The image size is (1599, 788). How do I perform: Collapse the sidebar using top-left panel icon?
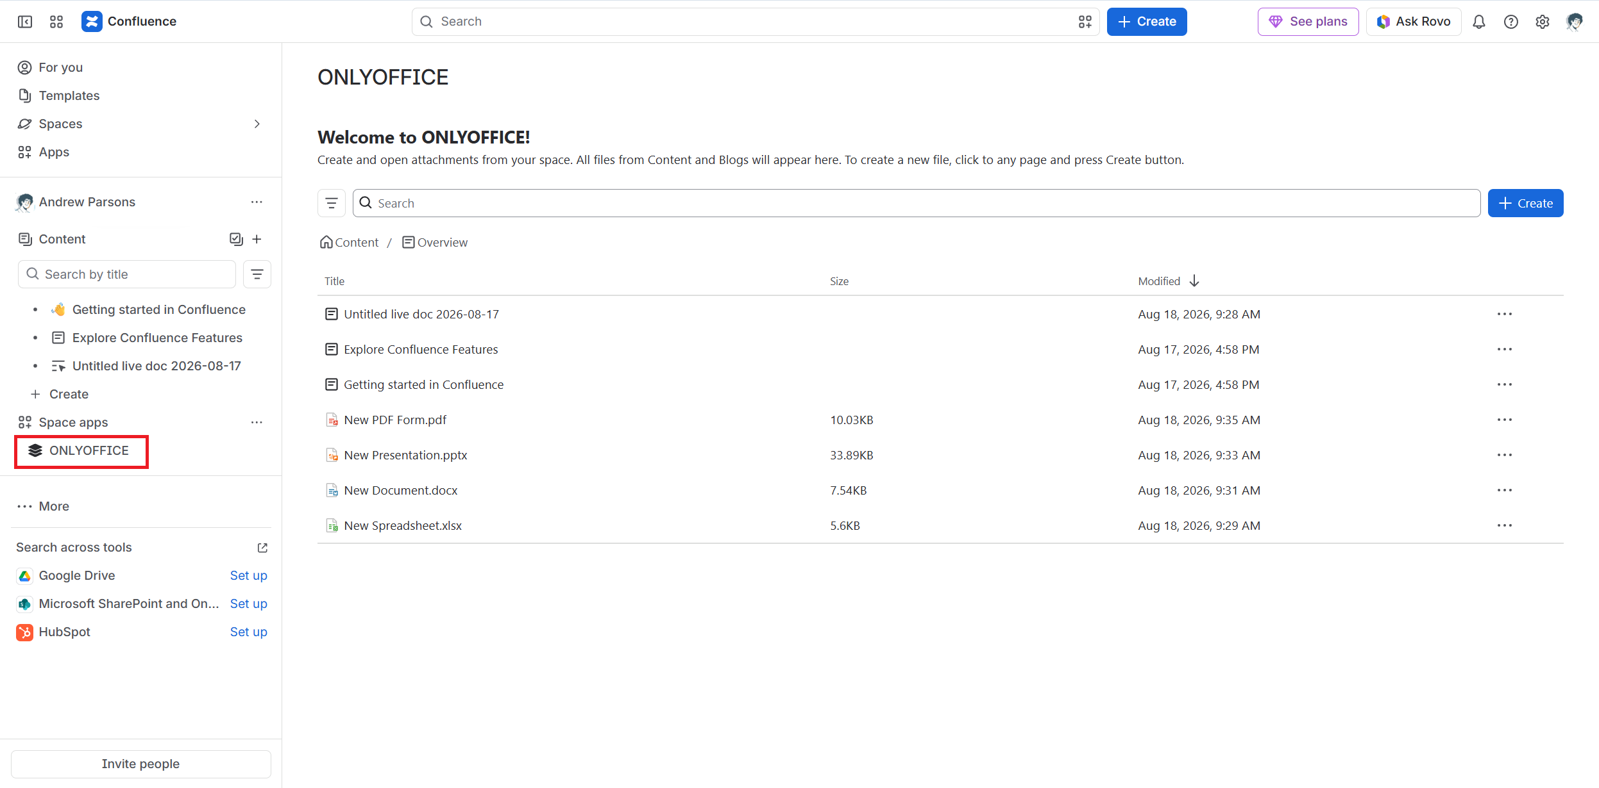click(x=25, y=22)
